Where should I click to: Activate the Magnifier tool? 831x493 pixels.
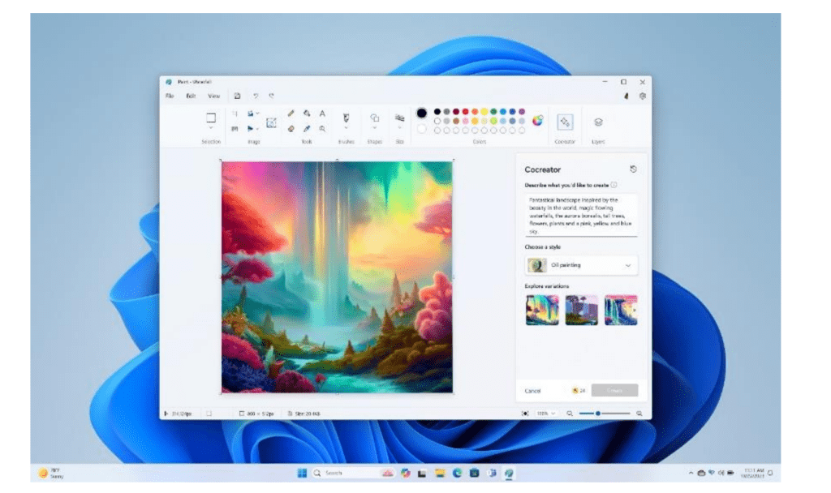pyautogui.click(x=322, y=128)
